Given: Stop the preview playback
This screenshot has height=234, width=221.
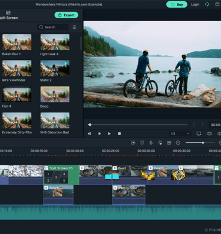Looking at the screenshot, I should tap(119, 133).
